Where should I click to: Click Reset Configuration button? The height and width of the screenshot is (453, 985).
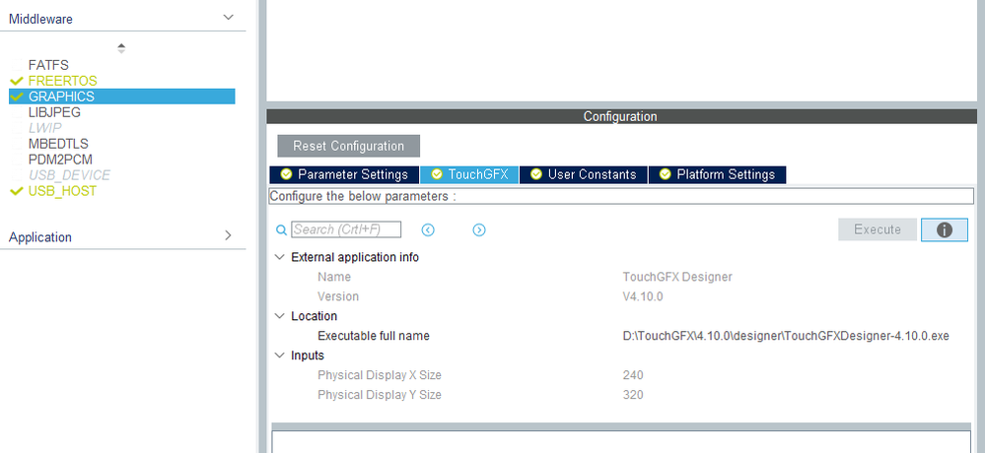[x=349, y=146]
